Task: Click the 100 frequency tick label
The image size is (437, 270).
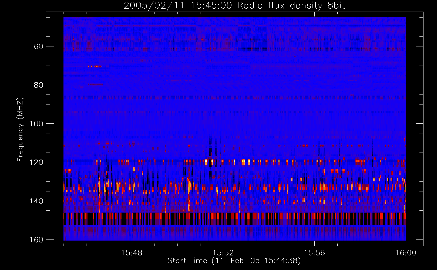Action: coord(36,124)
